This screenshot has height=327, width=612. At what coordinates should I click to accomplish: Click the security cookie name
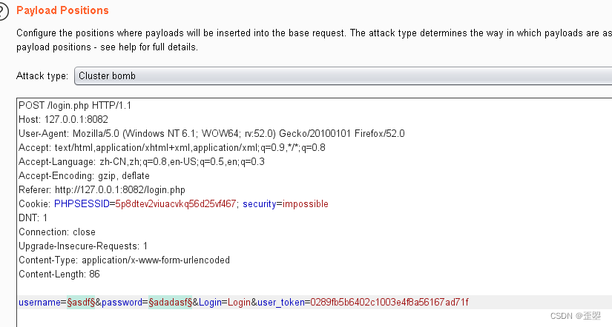coord(259,203)
